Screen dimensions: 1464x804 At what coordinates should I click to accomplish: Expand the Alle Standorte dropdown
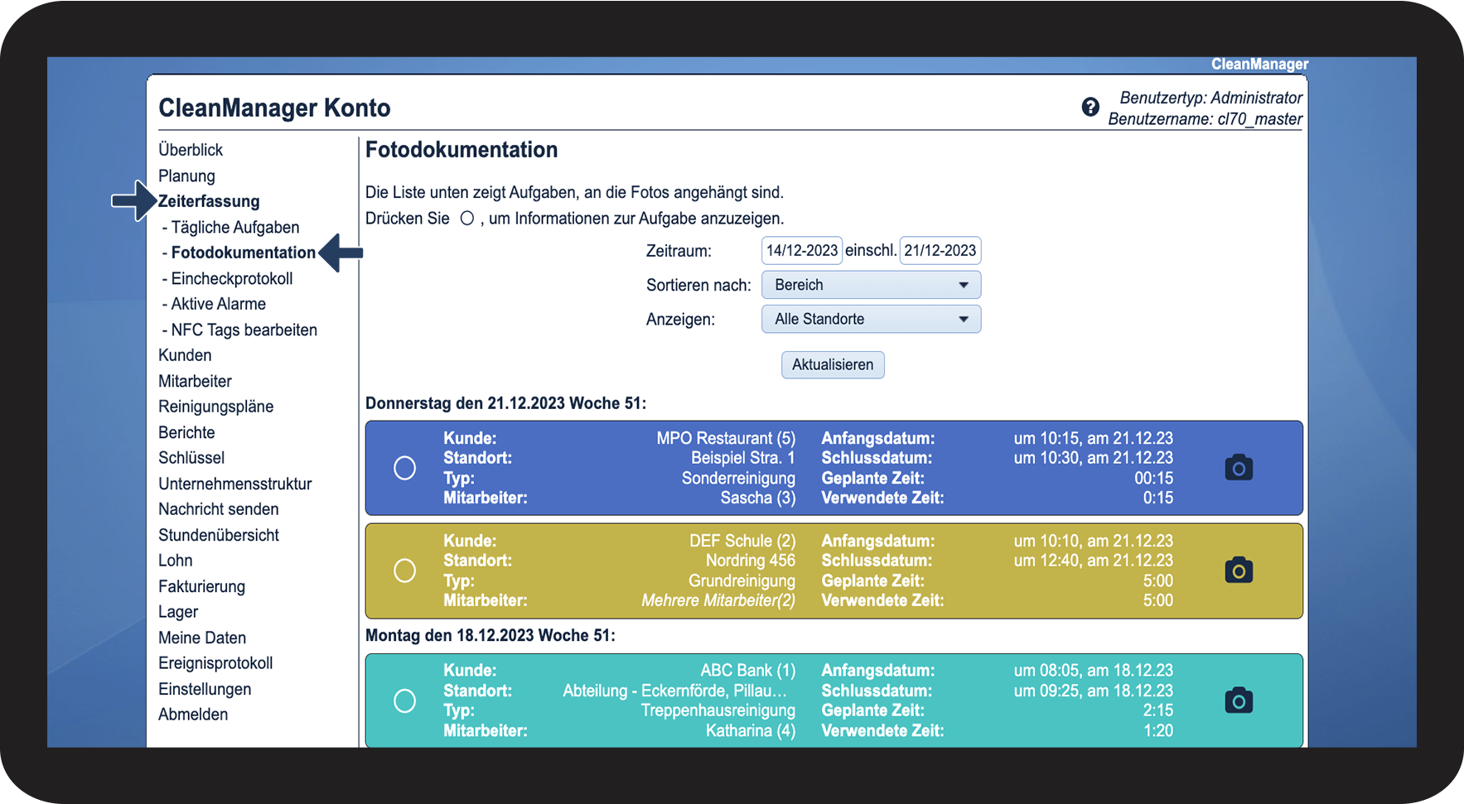871,319
